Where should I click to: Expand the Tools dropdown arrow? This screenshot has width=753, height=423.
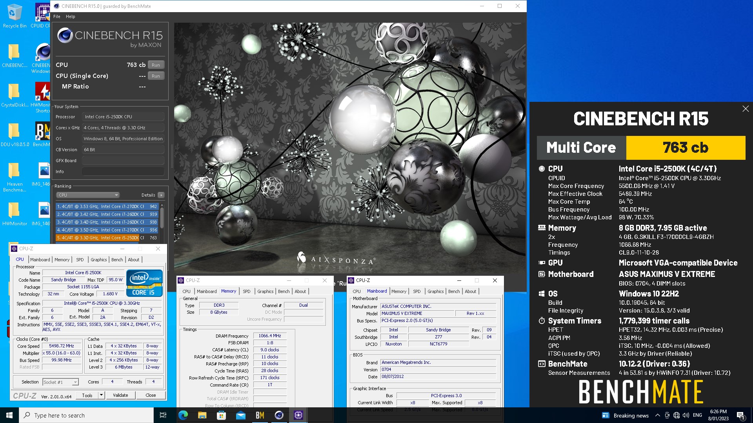pyautogui.click(x=101, y=395)
